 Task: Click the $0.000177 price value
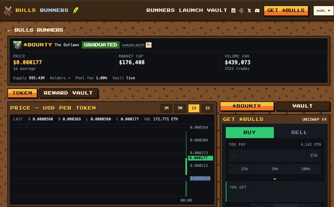(28, 62)
